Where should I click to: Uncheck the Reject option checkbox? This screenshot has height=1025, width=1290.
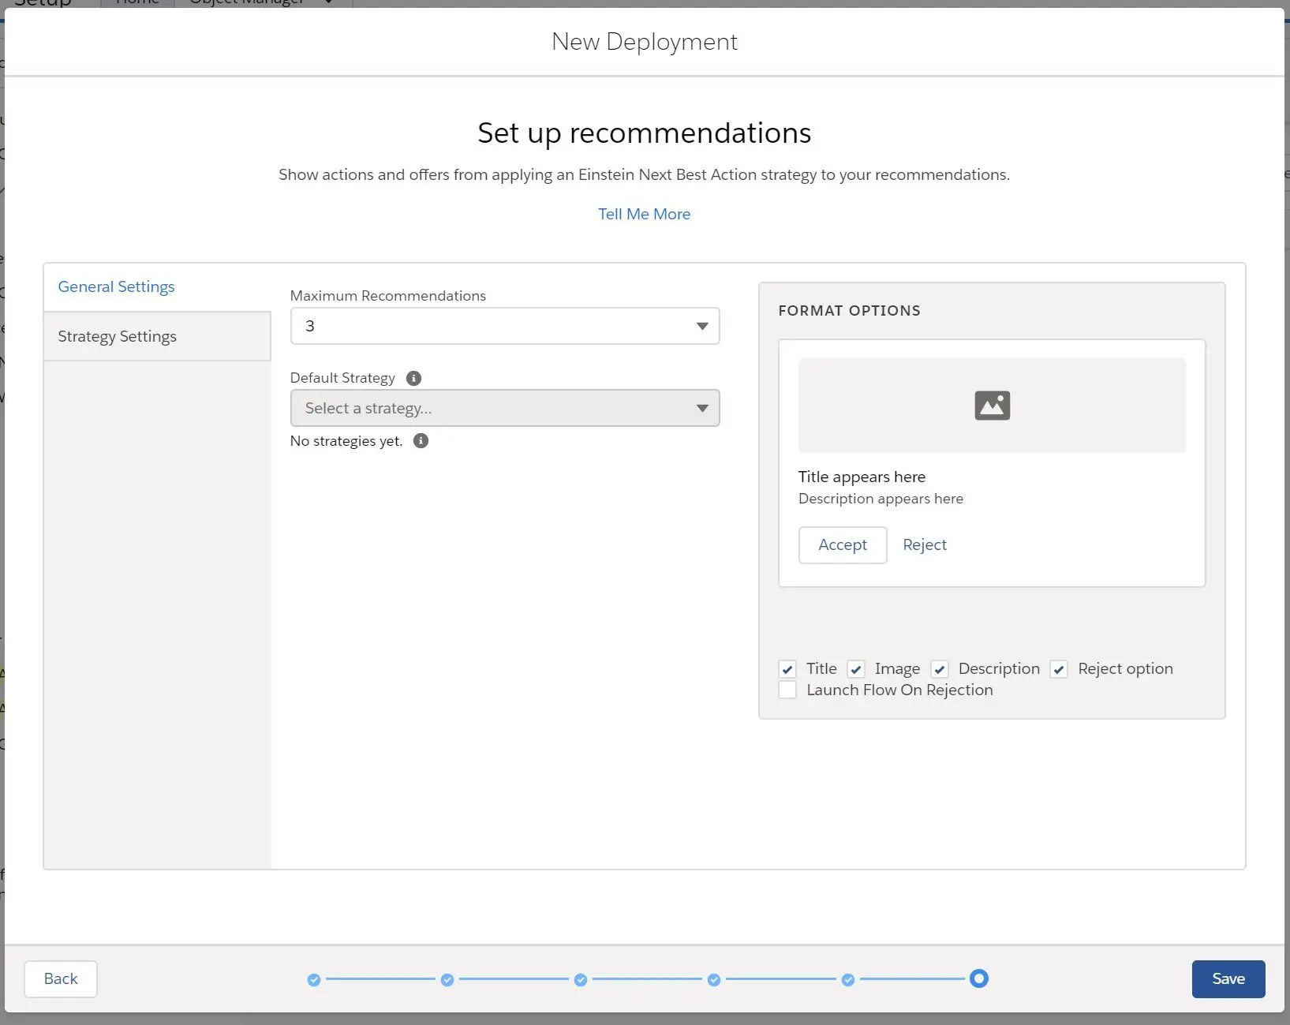[1059, 669]
